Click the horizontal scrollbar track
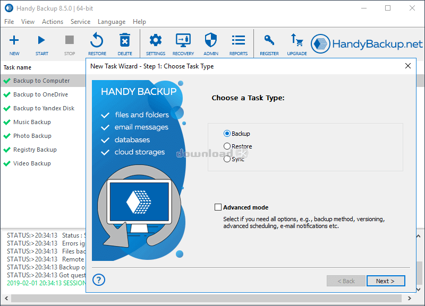 206,299
